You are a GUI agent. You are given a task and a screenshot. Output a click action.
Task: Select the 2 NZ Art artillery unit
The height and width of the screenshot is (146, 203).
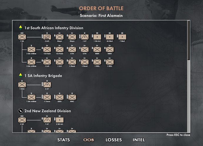(59, 120)
